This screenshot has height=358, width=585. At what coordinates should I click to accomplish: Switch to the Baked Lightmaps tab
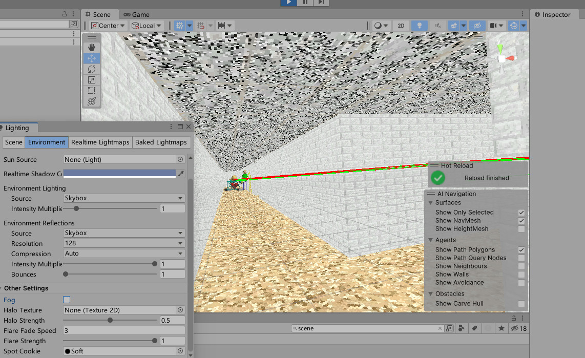[x=161, y=142]
